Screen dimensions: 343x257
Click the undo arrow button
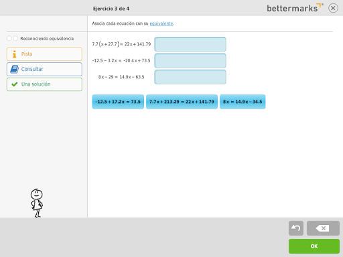tap(296, 228)
